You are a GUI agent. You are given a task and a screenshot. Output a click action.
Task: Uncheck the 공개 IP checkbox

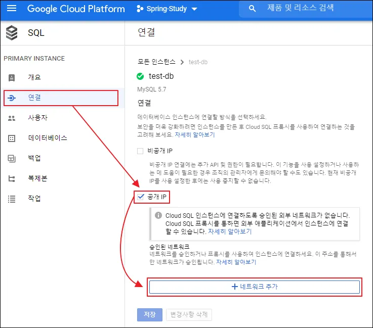(141, 197)
